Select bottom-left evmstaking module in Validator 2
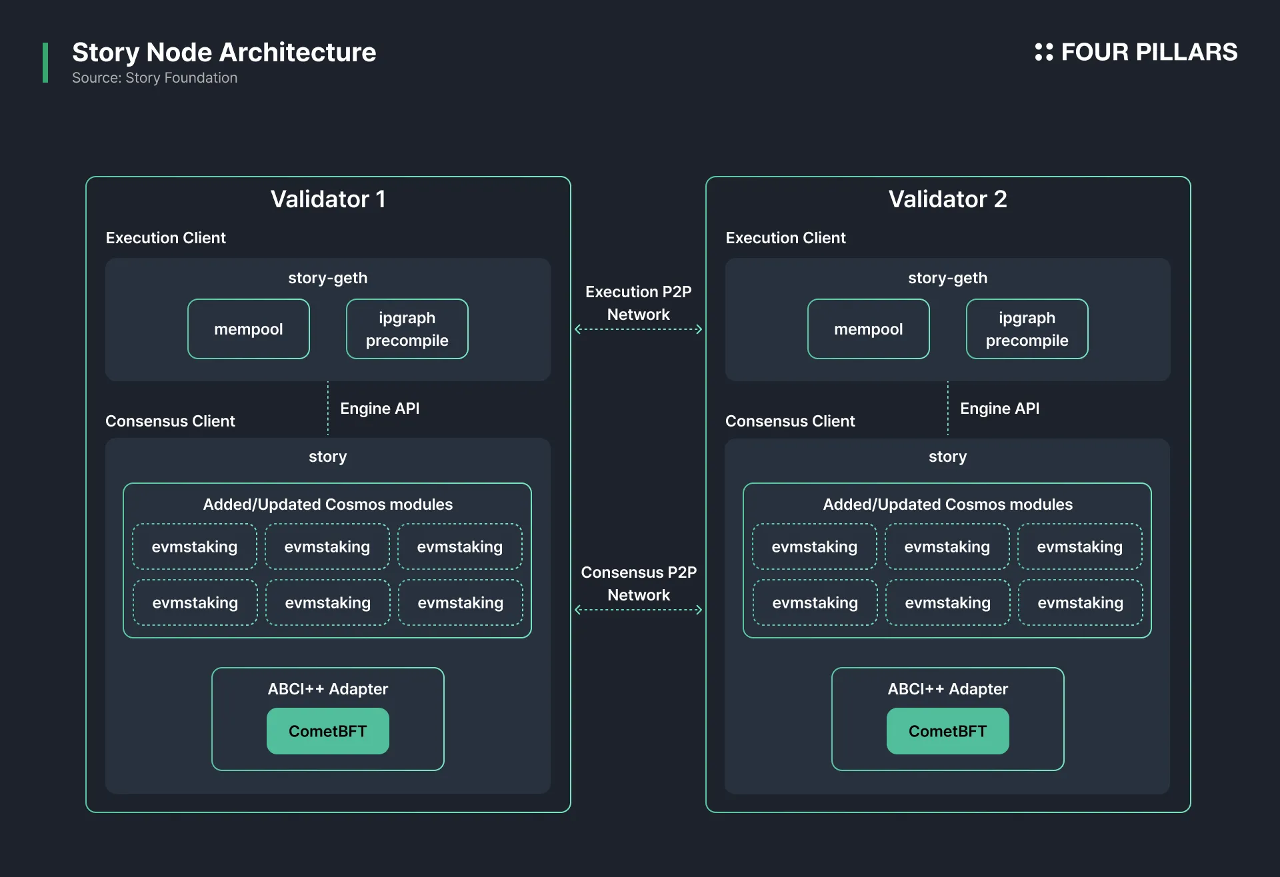This screenshot has height=877, width=1280. click(815, 602)
